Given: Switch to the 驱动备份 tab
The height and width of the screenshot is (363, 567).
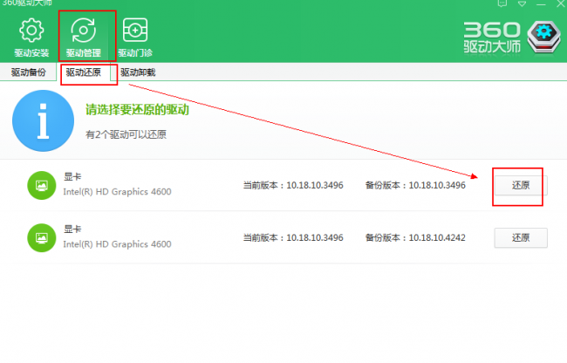Looking at the screenshot, I should (29, 72).
